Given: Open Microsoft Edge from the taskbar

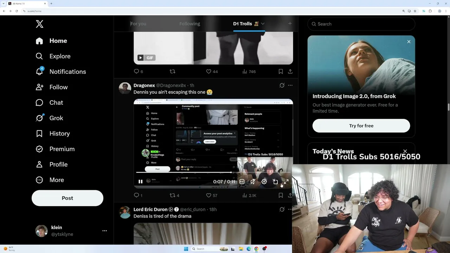Looking at the screenshot, I should click(x=249, y=249).
